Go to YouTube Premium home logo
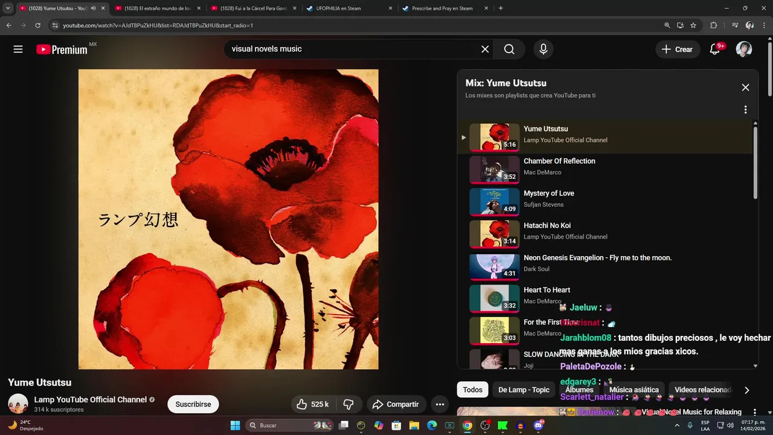 (x=63, y=50)
